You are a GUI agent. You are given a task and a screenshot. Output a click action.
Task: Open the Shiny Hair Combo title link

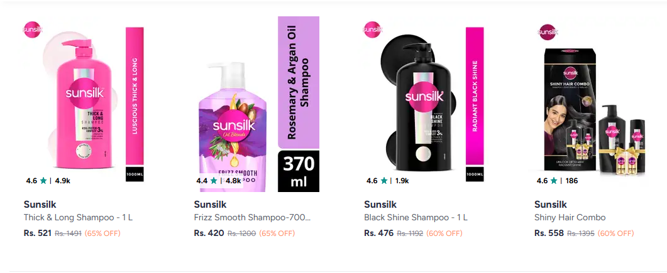(x=570, y=218)
